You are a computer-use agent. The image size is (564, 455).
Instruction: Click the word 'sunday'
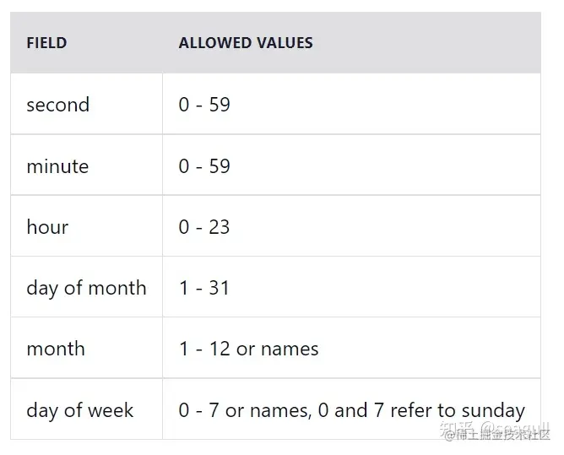coord(491,410)
